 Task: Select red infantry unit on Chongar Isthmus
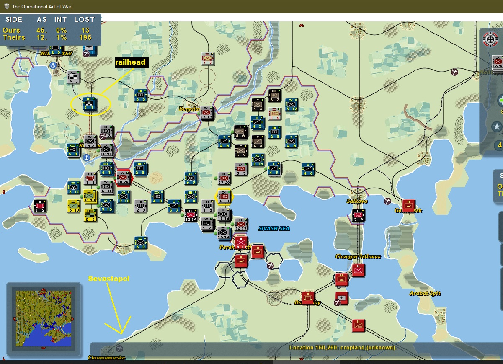(x=359, y=270)
